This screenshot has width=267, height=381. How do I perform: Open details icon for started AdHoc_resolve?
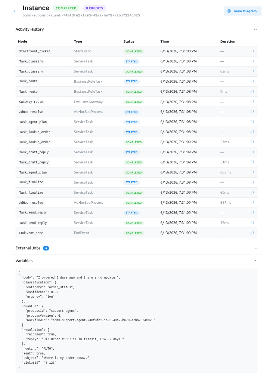point(252,111)
